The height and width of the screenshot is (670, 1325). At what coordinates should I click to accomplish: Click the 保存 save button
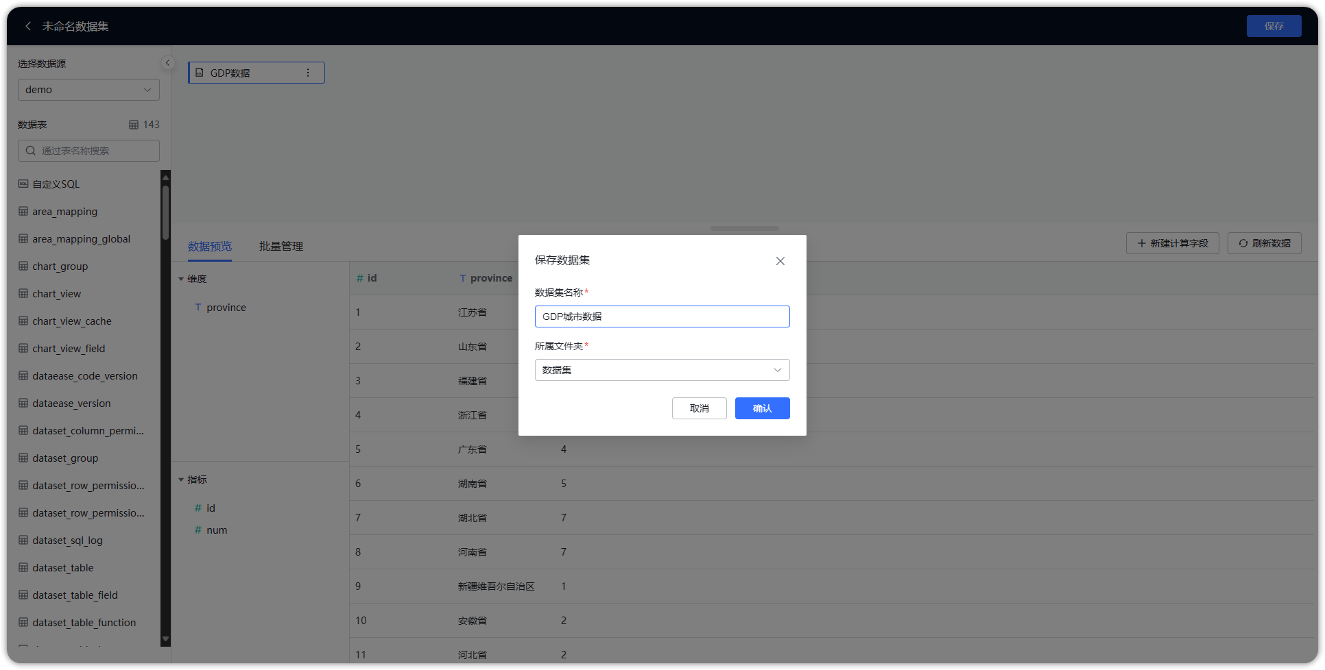[x=1274, y=26]
